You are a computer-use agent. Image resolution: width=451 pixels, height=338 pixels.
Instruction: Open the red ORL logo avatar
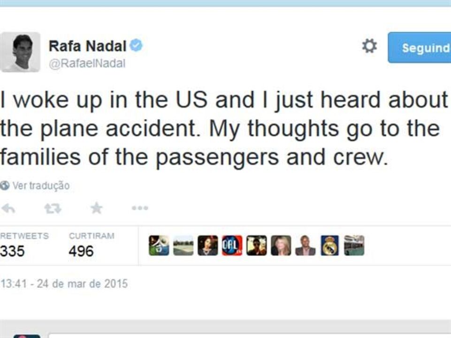(232, 246)
